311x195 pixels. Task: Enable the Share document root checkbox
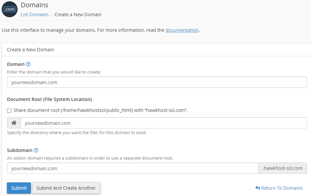click(9, 111)
